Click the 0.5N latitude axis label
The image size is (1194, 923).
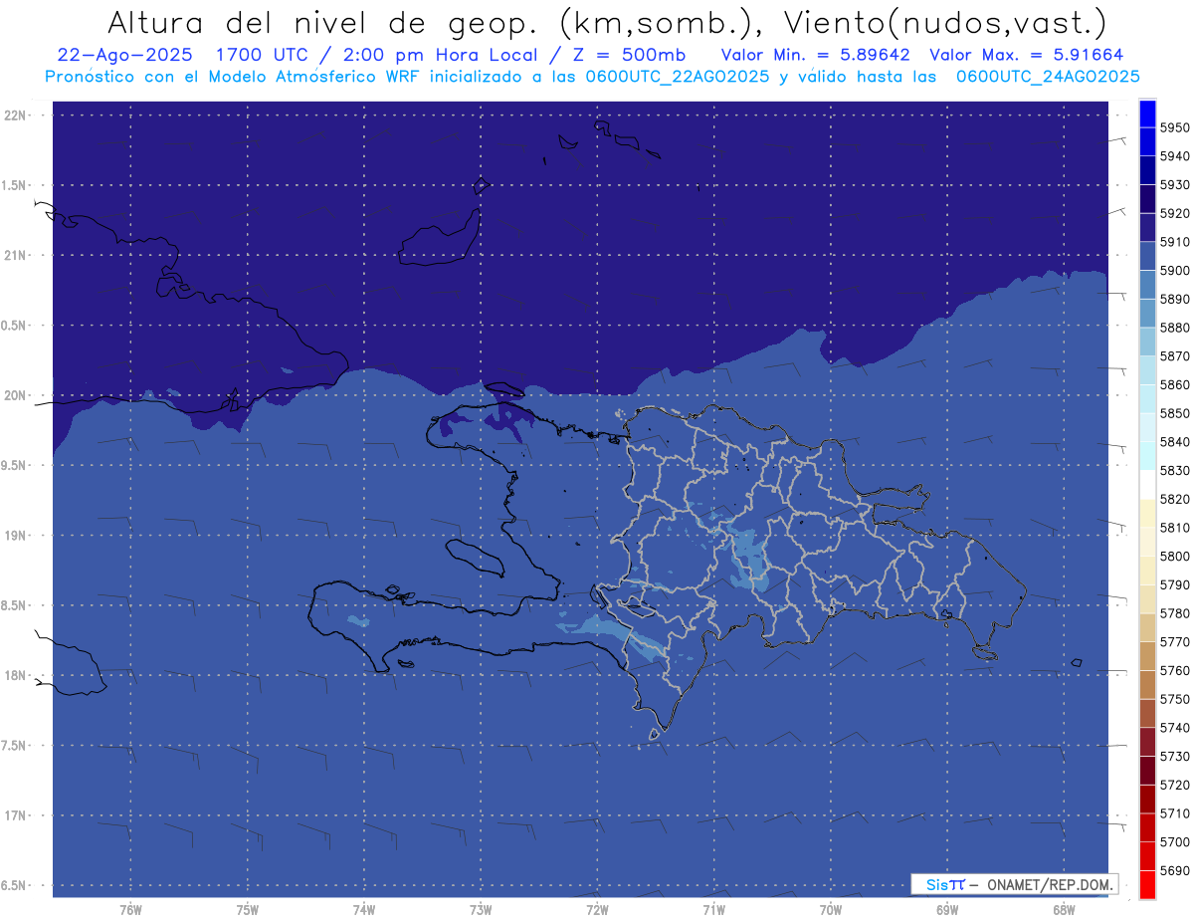[15, 326]
